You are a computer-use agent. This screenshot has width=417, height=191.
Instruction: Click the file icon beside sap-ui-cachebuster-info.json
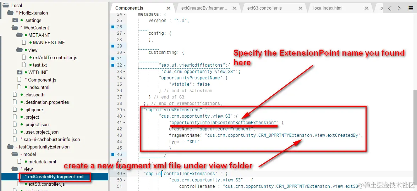pos(15,139)
